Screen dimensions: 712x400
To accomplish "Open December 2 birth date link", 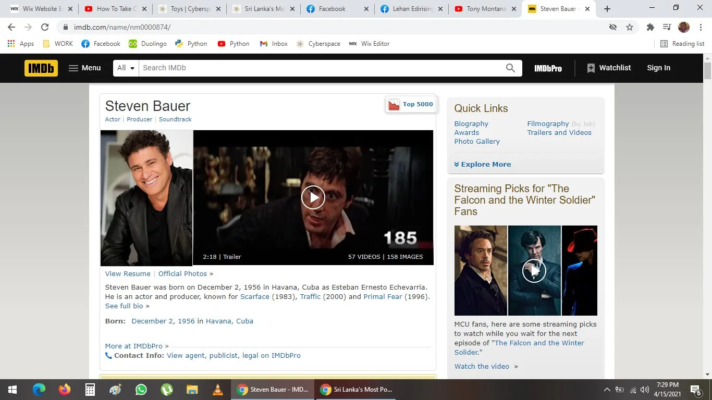I will pyautogui.click(x=153, y=321).
